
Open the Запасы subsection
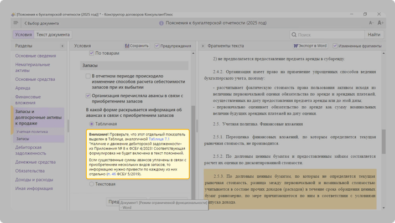(x=23, y=138)
